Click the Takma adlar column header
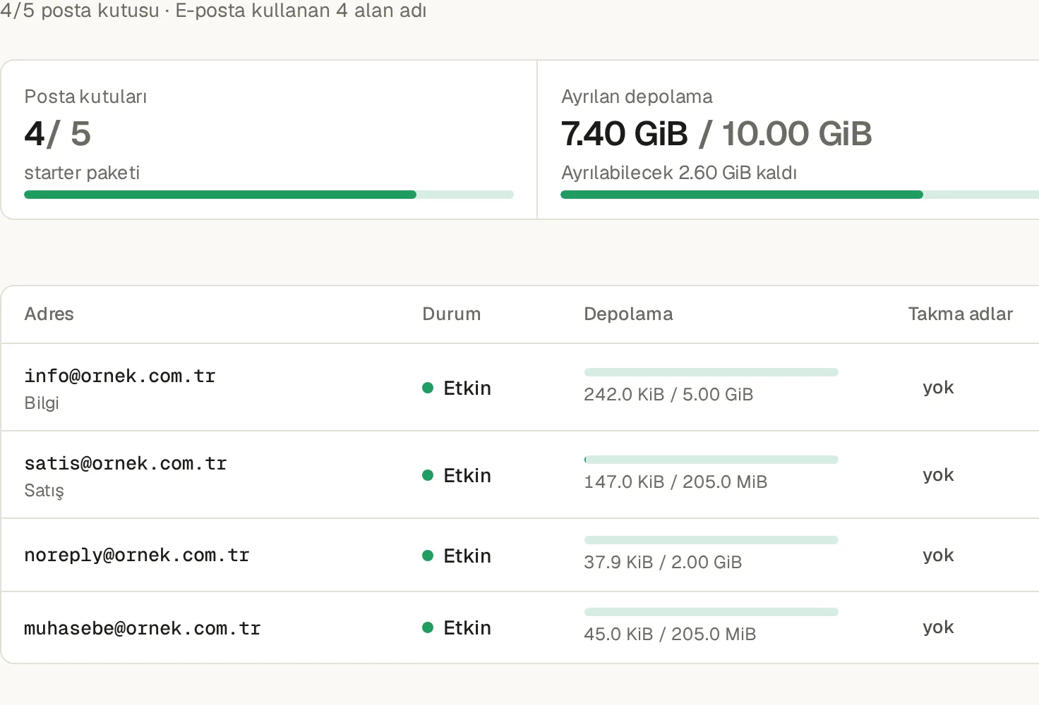 [961, 314]
